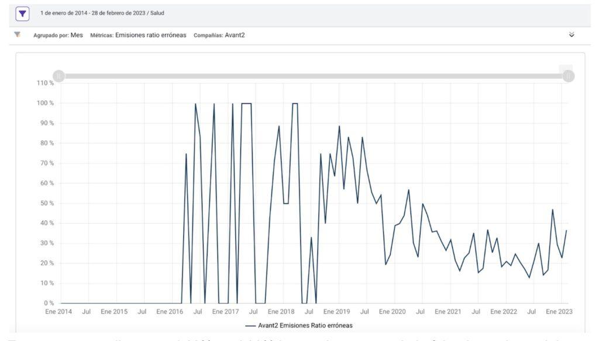
Task: Click the 50 % y-axis label
Action: pos(46,204)
